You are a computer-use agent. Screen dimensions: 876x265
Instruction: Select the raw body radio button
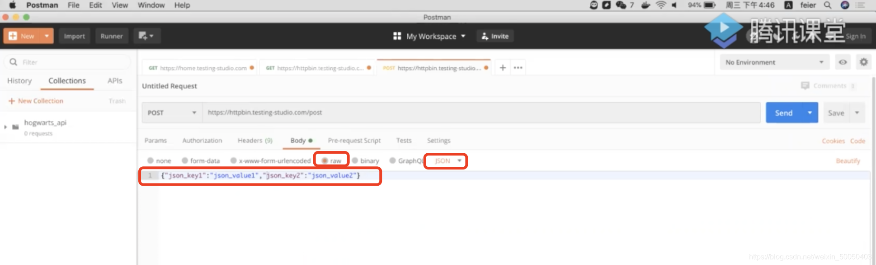point(325,160)
